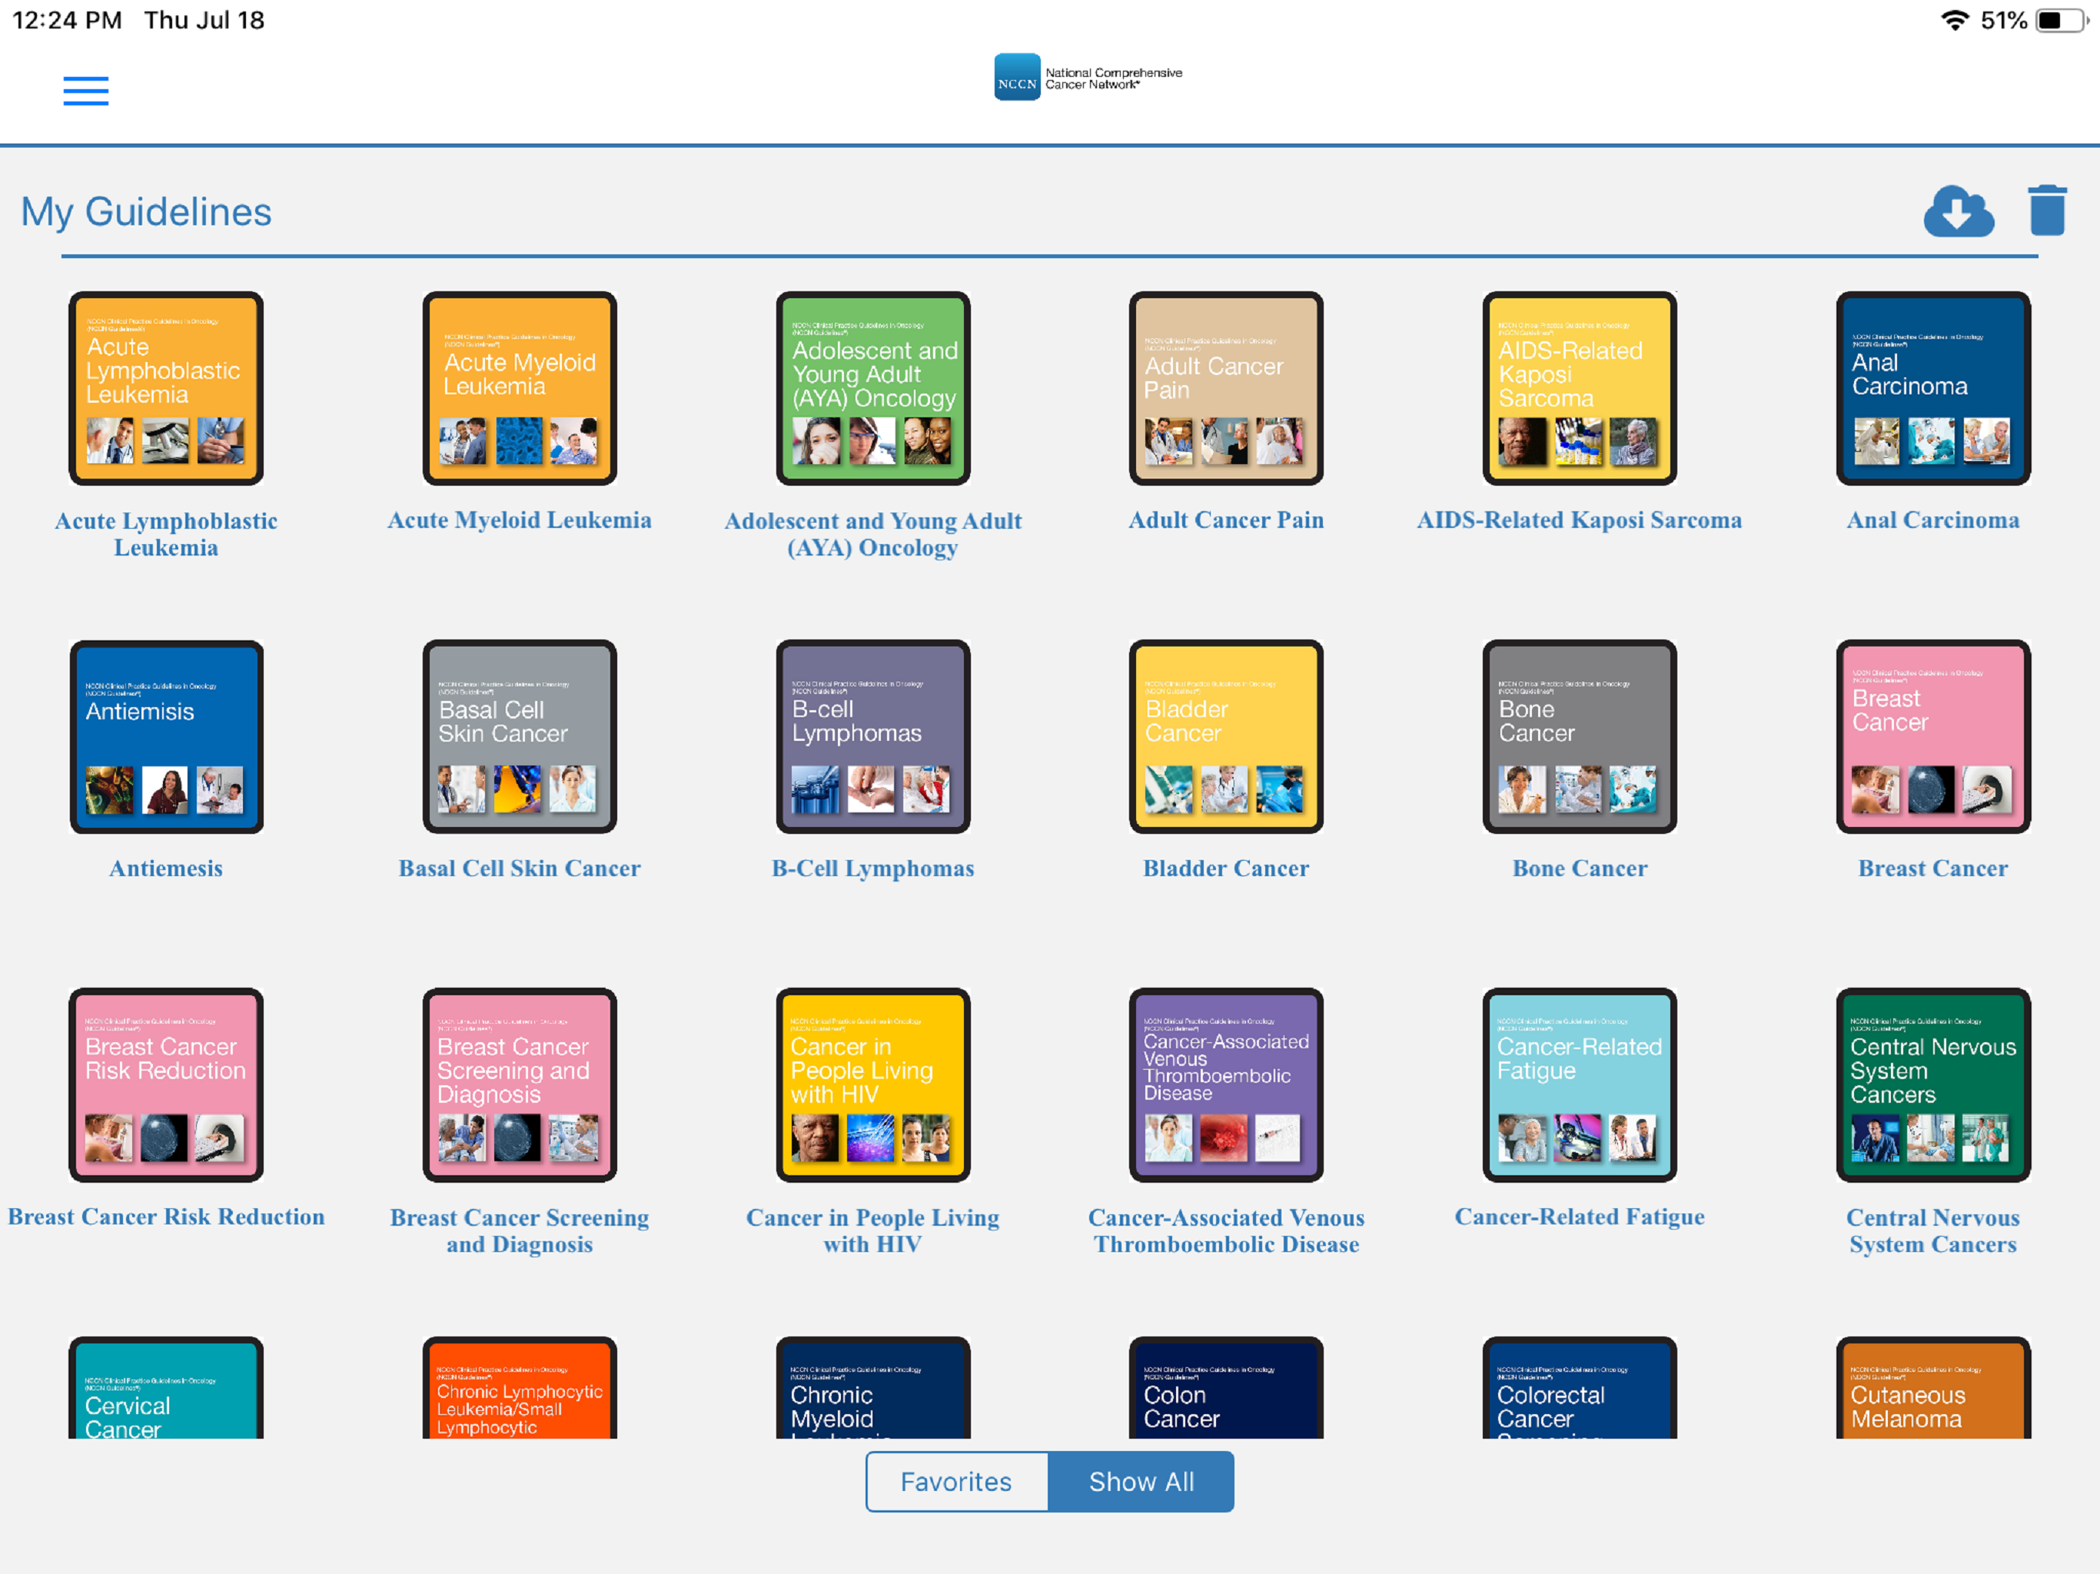
Task: Select the B-Cell Lymphomas thumbnail
Action: tap(872, 737)
